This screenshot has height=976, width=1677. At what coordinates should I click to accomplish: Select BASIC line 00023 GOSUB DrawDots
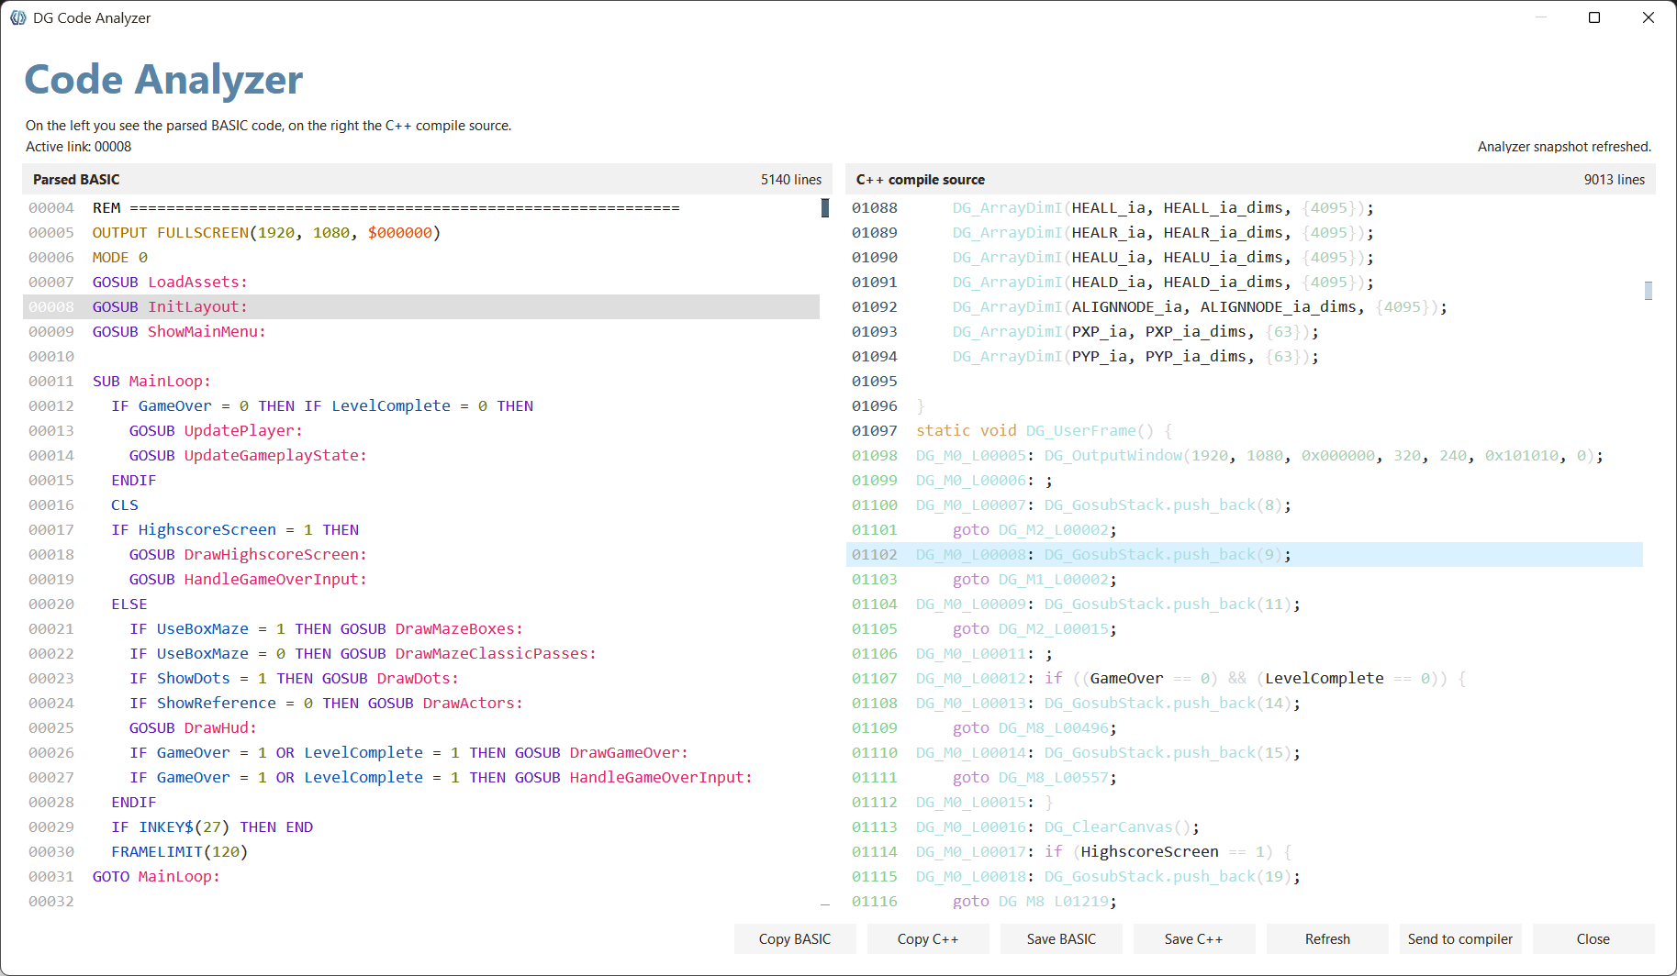tap(421, 678)
